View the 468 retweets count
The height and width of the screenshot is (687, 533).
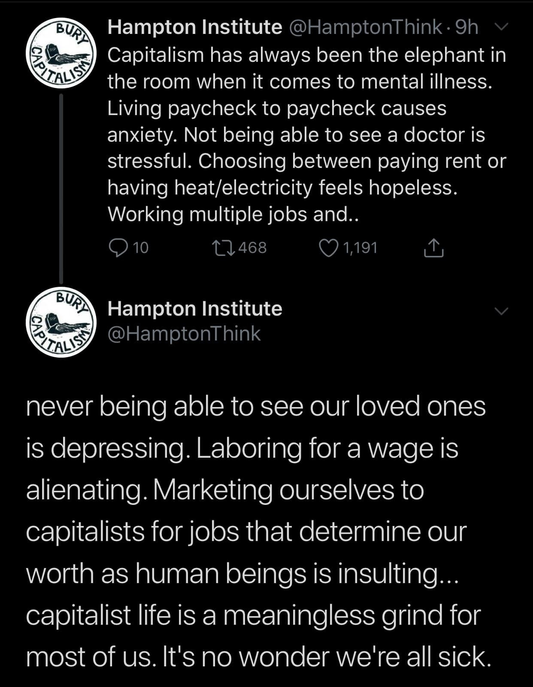pyautogui.click(x=252, y=248)
